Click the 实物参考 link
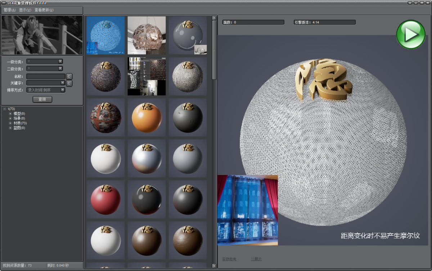The image size is (432, 271). (x=229, y=259)
